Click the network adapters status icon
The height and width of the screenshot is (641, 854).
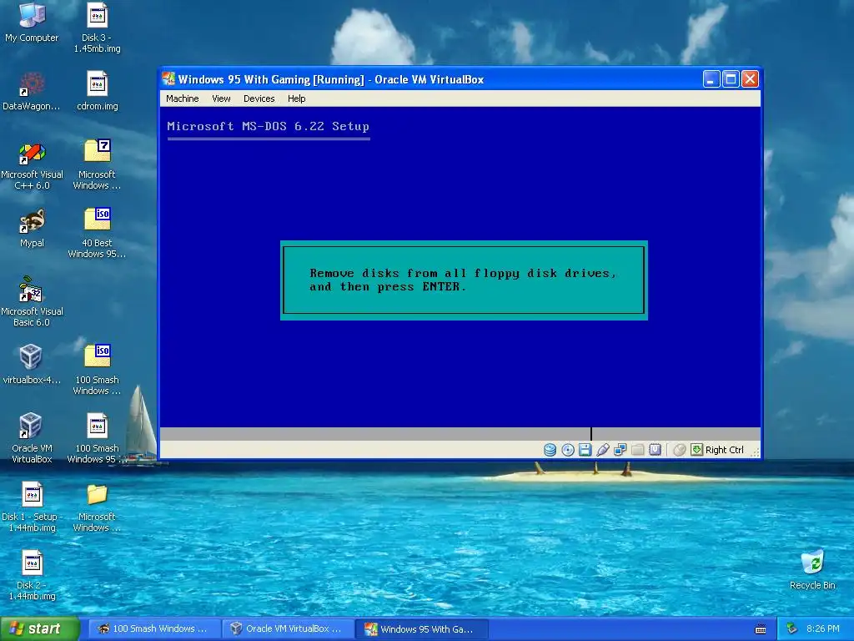[x=620, y=450]
